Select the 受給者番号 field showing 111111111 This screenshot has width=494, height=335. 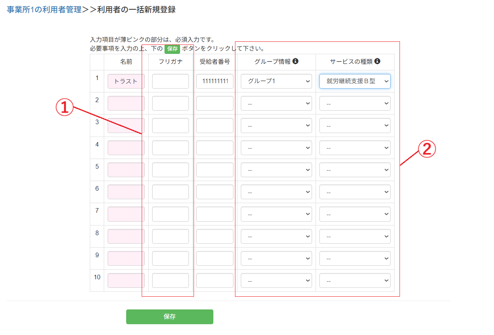215,81
